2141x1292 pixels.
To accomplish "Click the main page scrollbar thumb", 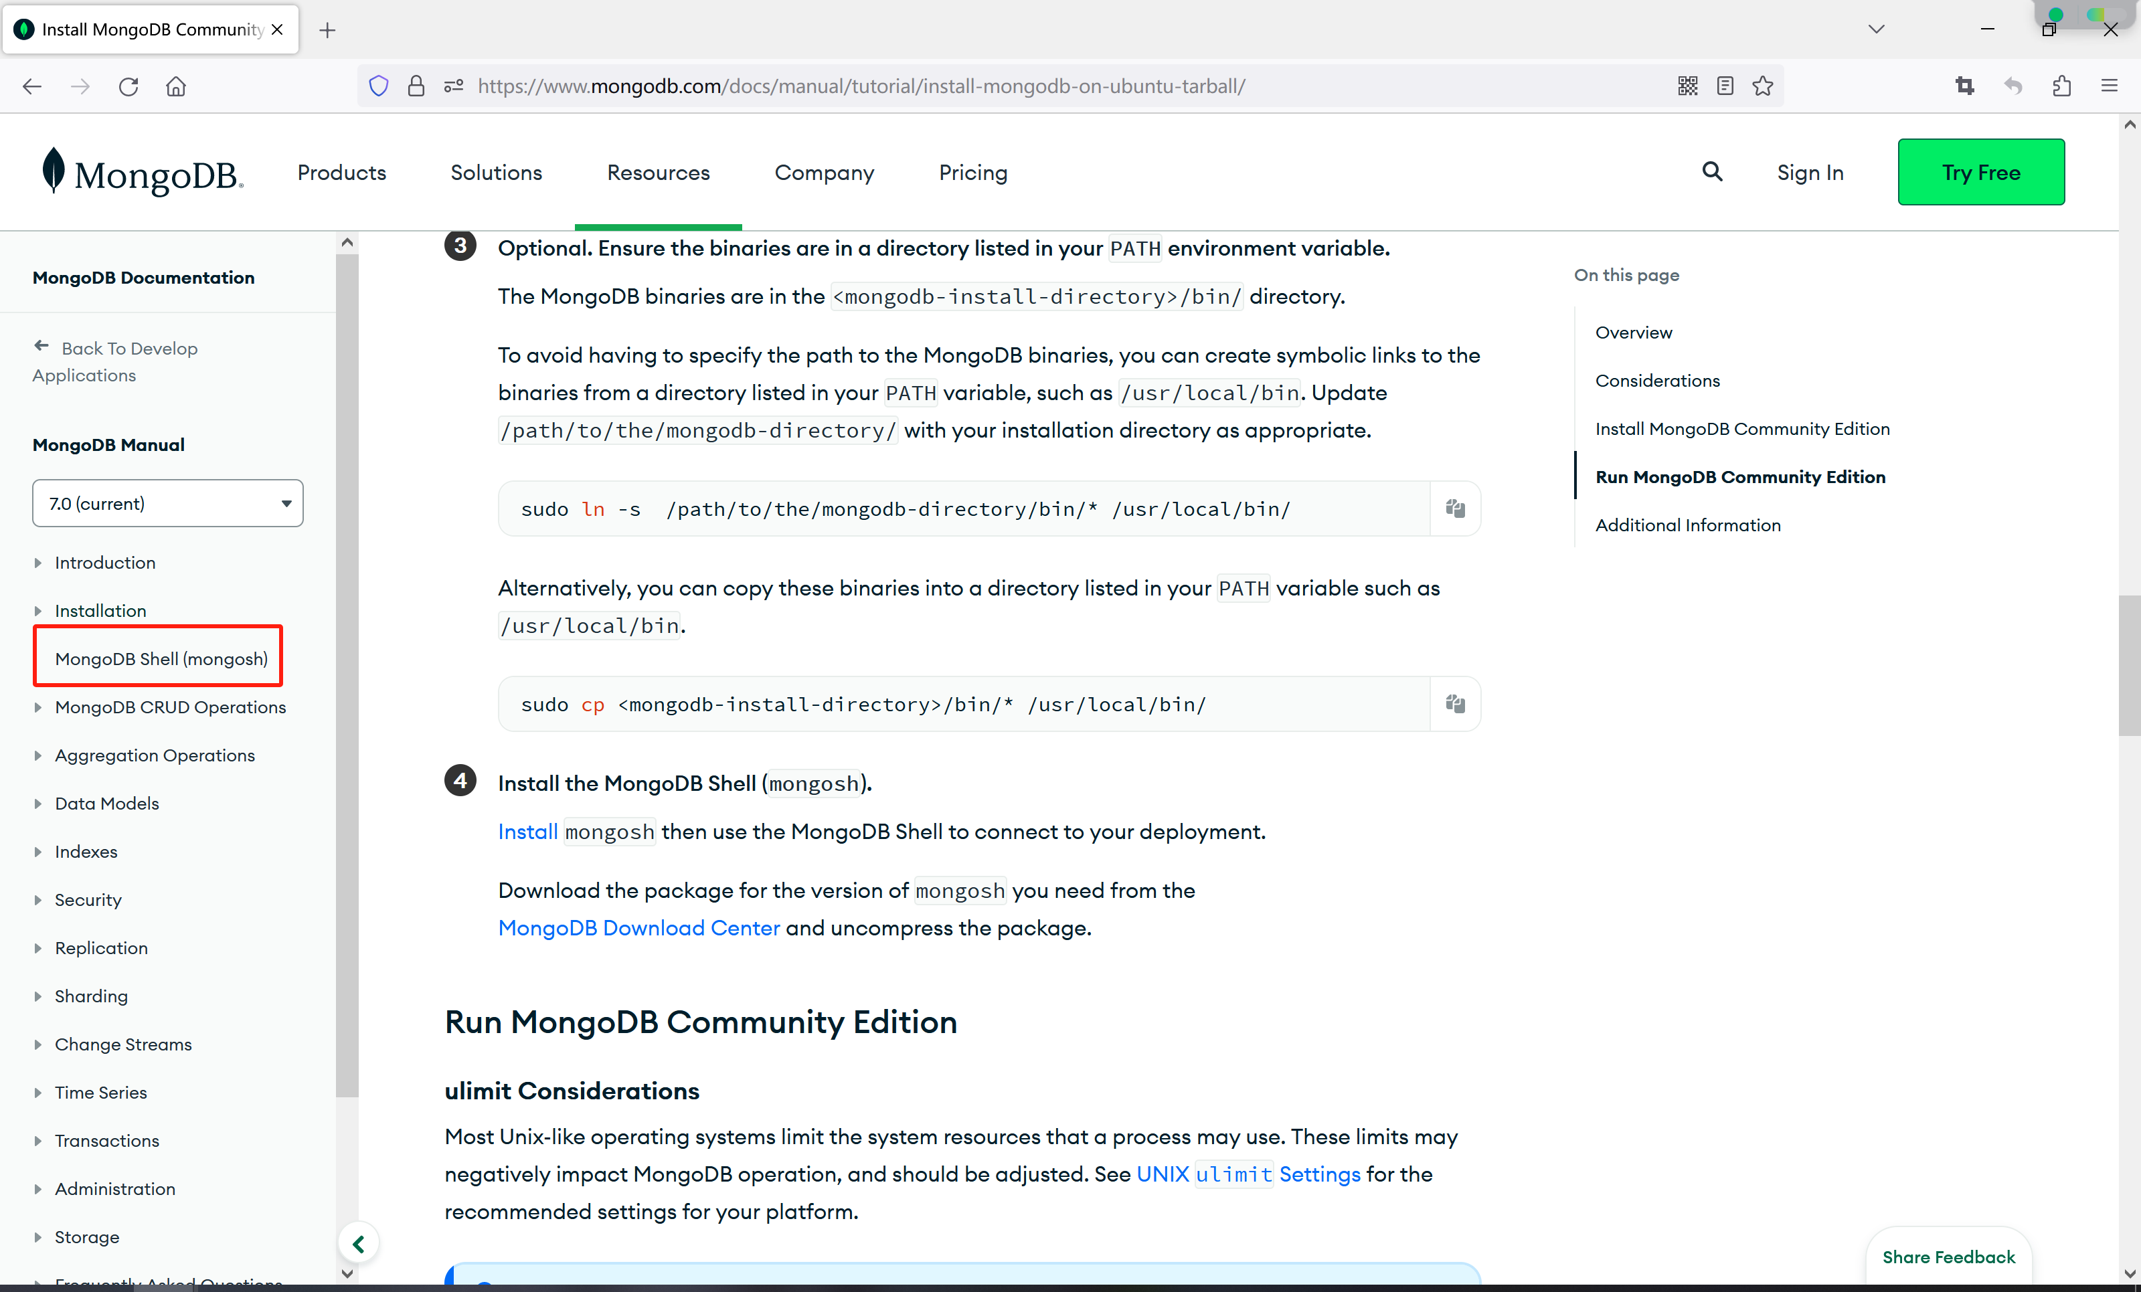I will [2129, 666].
